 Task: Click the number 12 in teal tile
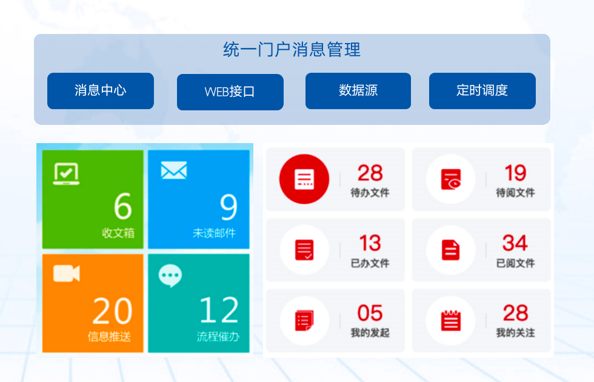click(x=219, y=310)
